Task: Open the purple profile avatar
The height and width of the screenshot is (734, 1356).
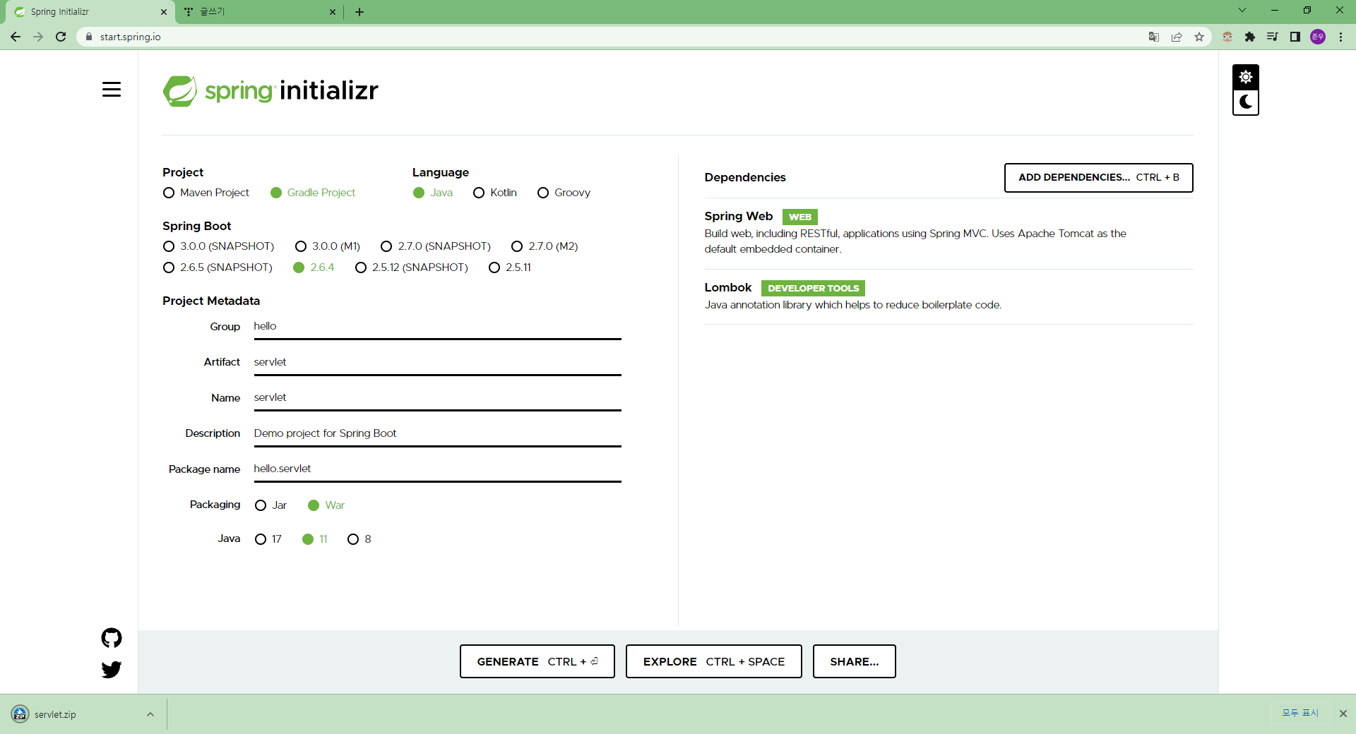Action: (1318, 37)
